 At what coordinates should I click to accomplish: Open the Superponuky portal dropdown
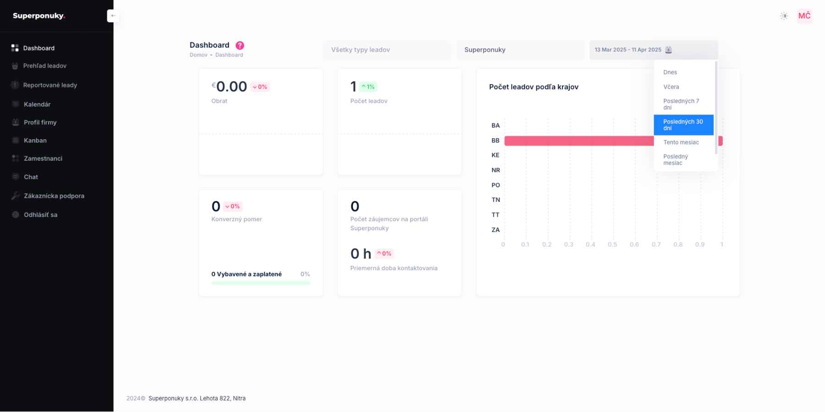pos(520,50)
